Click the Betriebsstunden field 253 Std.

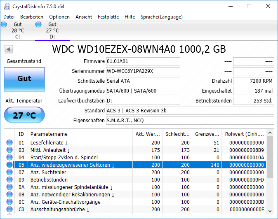[x=254, y=101]
